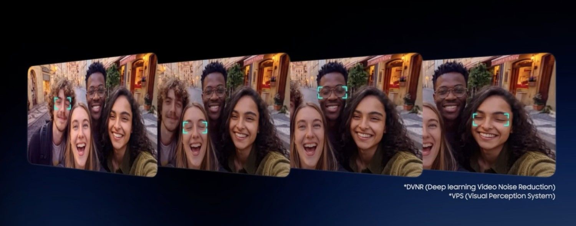
Task: Click the VPS Visual Perception System footnote
Action: click(502, 196)
